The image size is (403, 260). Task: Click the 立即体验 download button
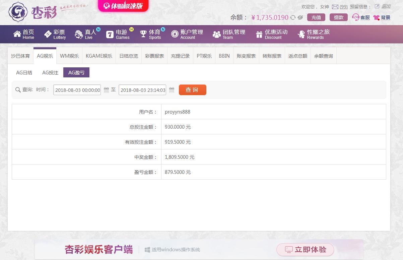point(305,250)
